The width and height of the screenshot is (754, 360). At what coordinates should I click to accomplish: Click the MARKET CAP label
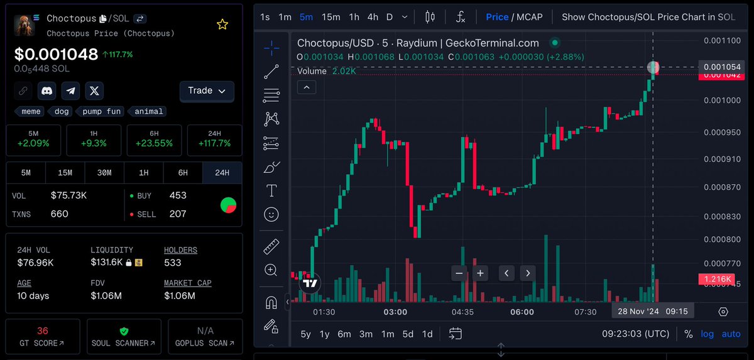point(188,283)
